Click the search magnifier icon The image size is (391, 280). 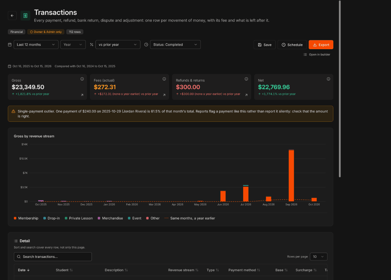click(19, 257)
